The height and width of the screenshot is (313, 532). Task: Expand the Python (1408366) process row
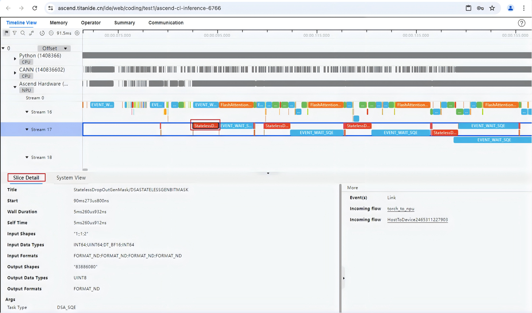(x=15, y=59)
